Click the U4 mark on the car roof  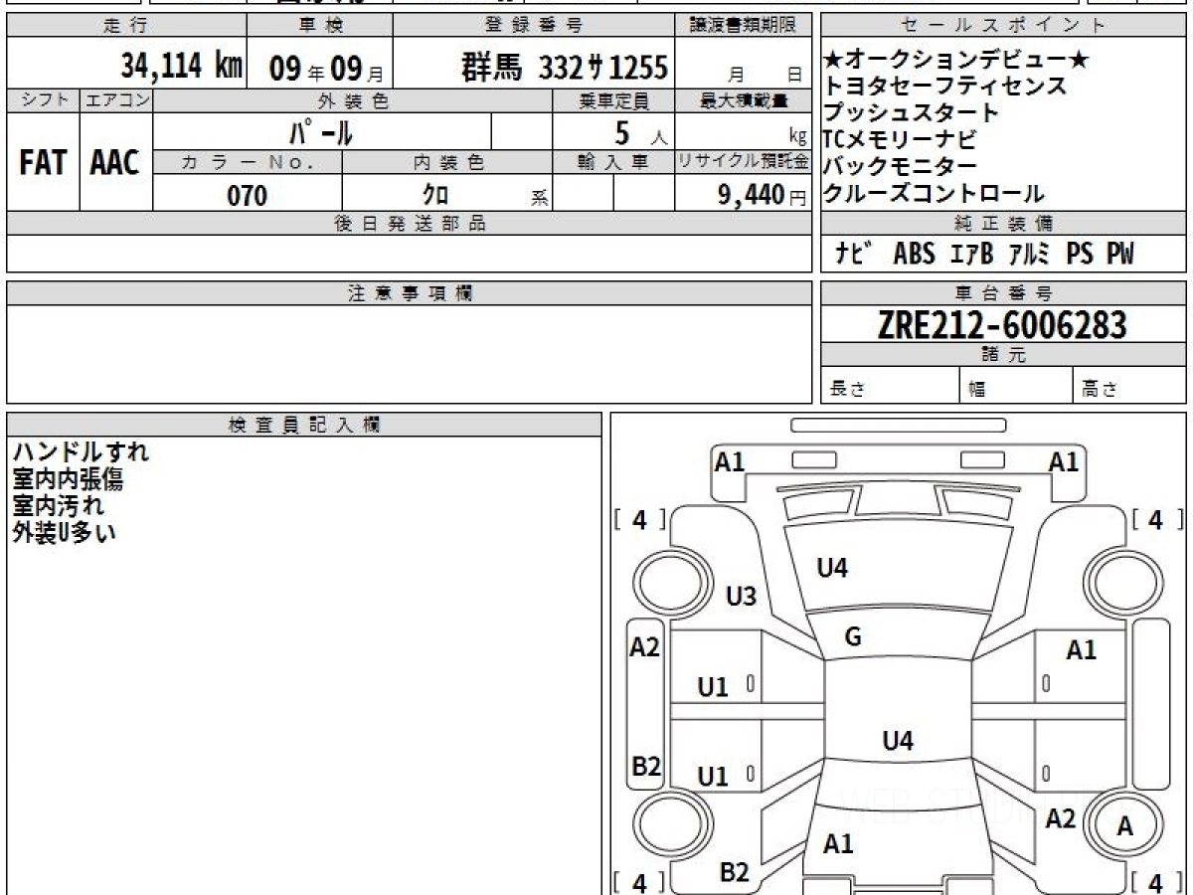point(897,740)
